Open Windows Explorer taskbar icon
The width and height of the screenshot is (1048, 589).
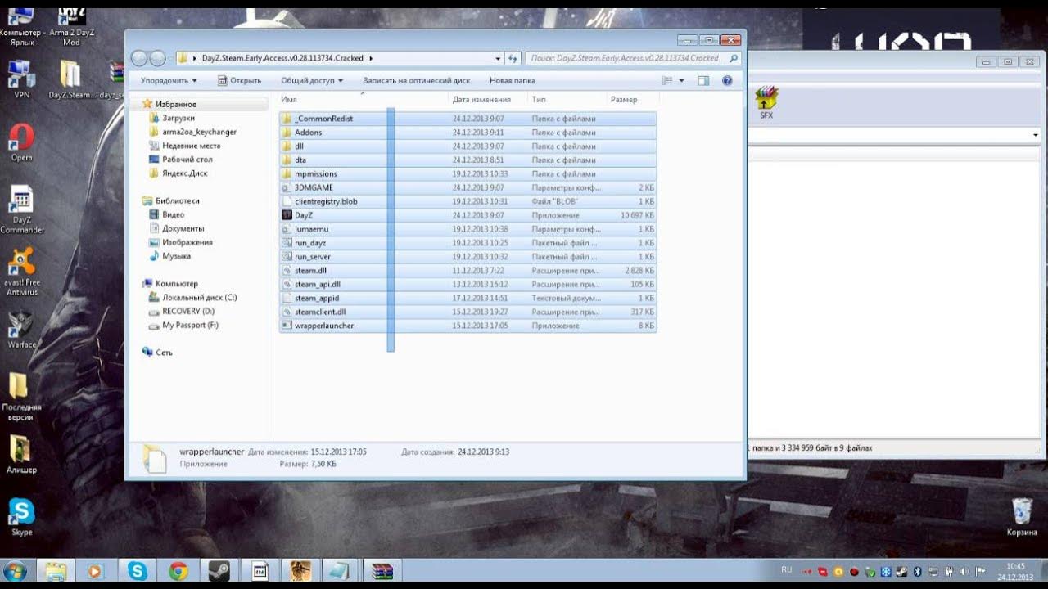tap(56, 571)
